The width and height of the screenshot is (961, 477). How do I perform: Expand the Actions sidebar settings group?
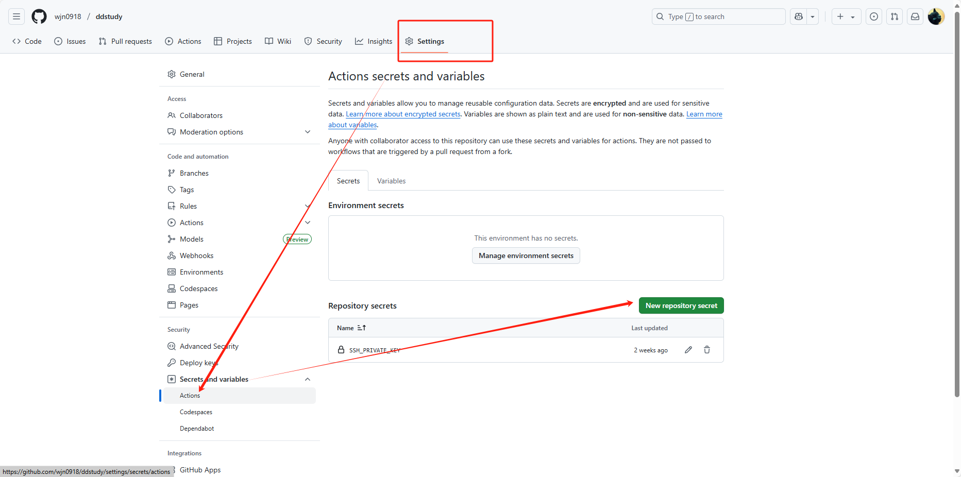pyautogui.click(x=308, y=223)
